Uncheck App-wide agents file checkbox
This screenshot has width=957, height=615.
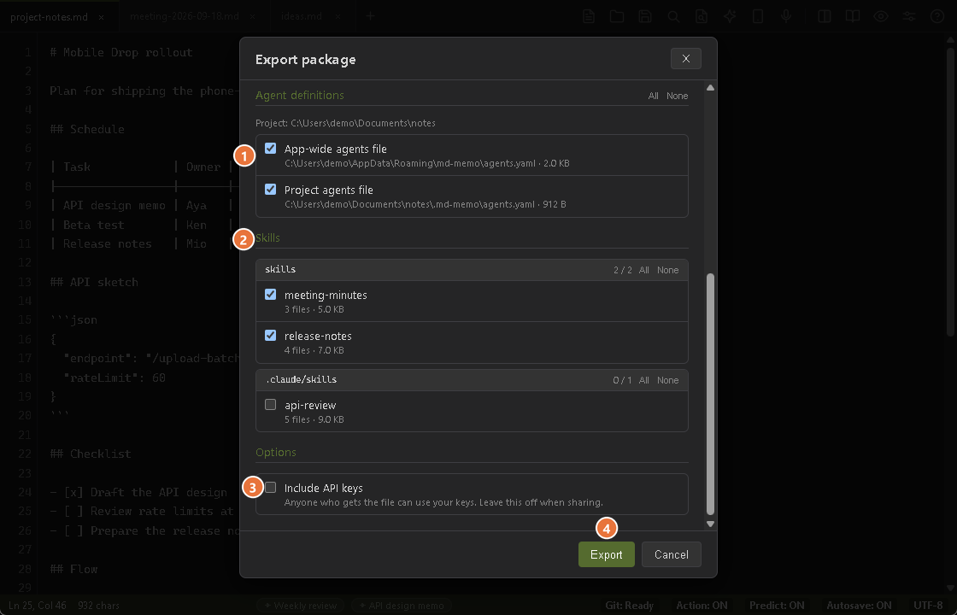(x=270, y=149)
